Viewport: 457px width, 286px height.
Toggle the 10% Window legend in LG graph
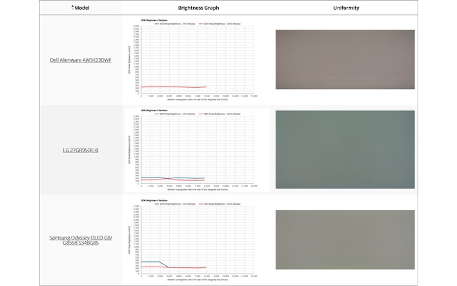[x=175, y=114]
